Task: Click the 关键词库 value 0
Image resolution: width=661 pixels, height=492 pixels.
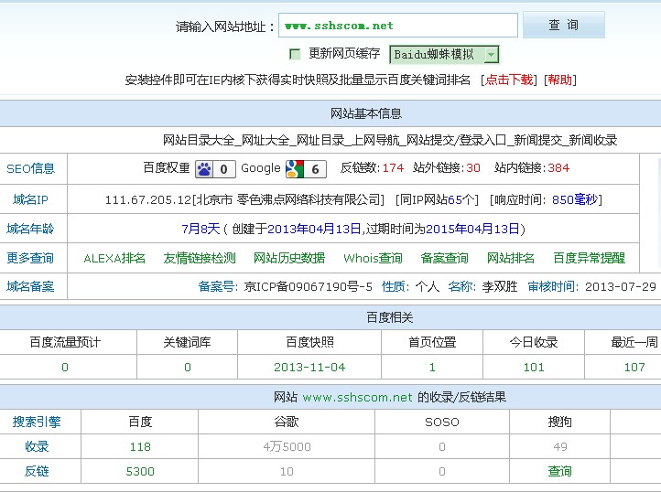Action: (188, 368)
